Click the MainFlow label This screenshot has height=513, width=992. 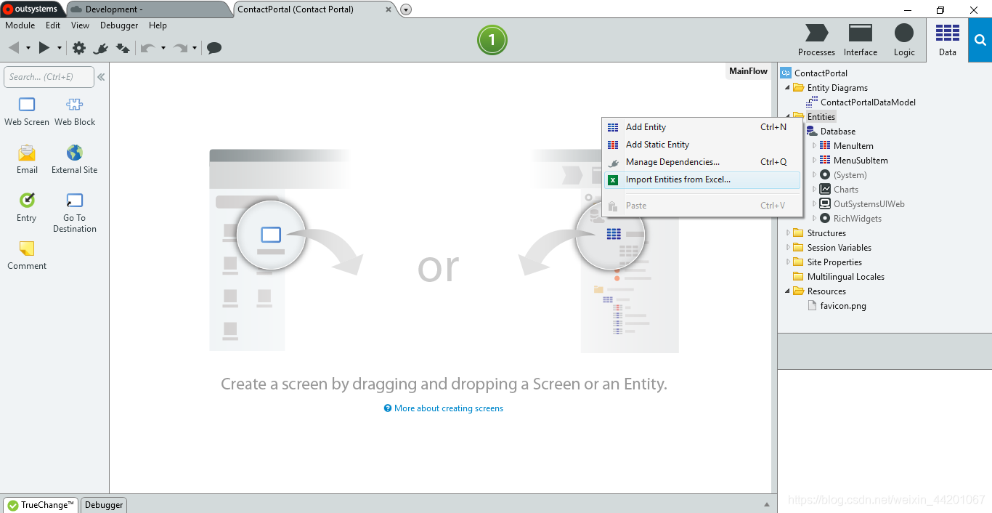tap(748, 71)
